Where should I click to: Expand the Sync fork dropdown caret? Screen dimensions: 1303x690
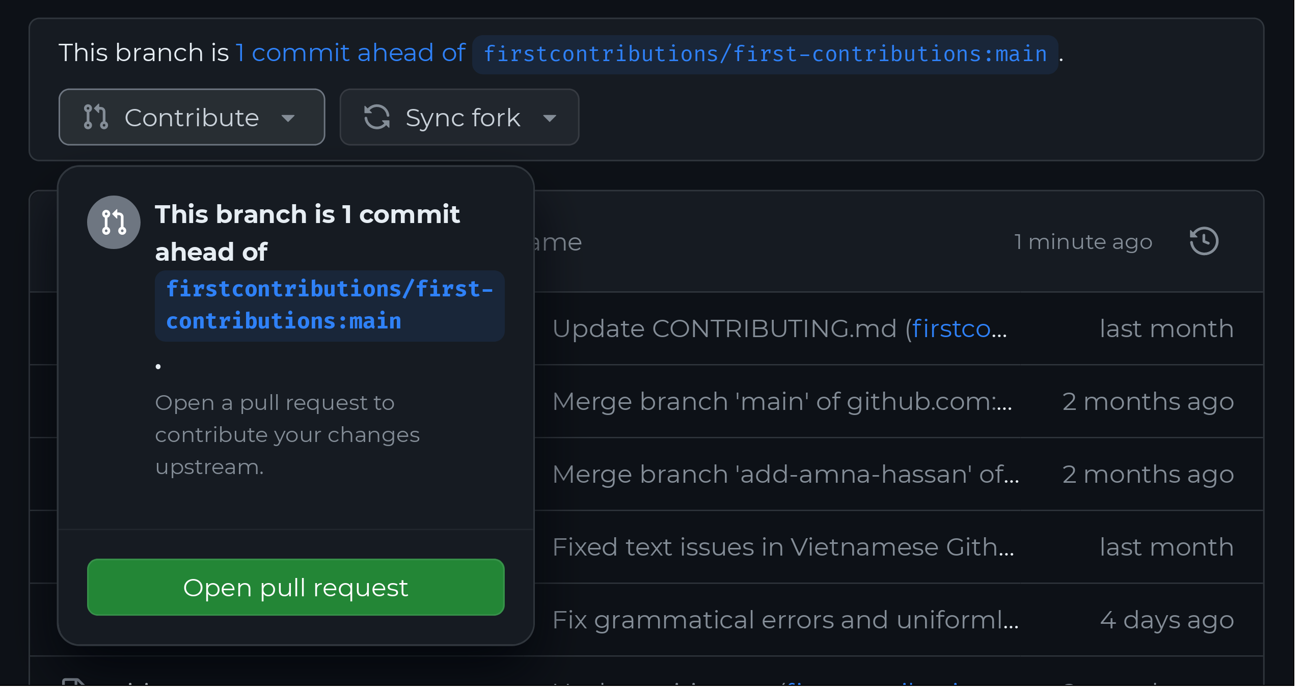(549, 118)
